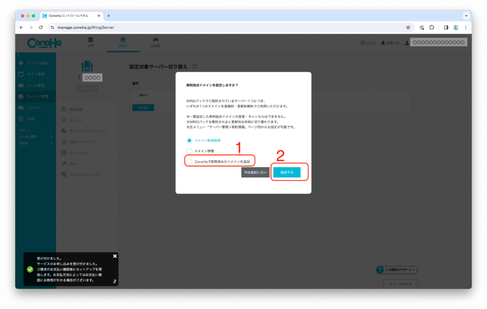Select the ドメイン移管 radio option
The height and width of the screenshot is (309, 487).
pos(189,151)
